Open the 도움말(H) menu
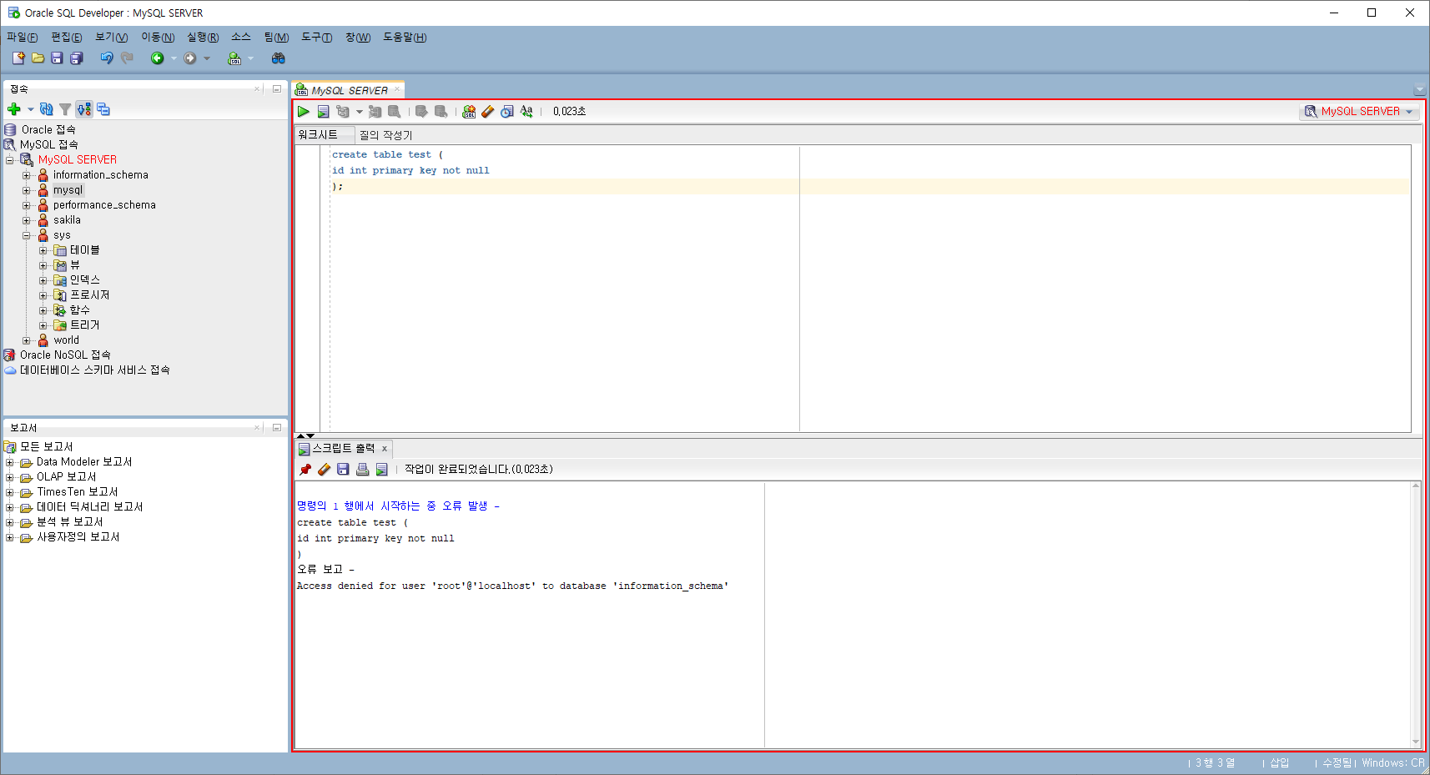Image resolution: width=1430 pixels, height=775 pixels. 405,38
